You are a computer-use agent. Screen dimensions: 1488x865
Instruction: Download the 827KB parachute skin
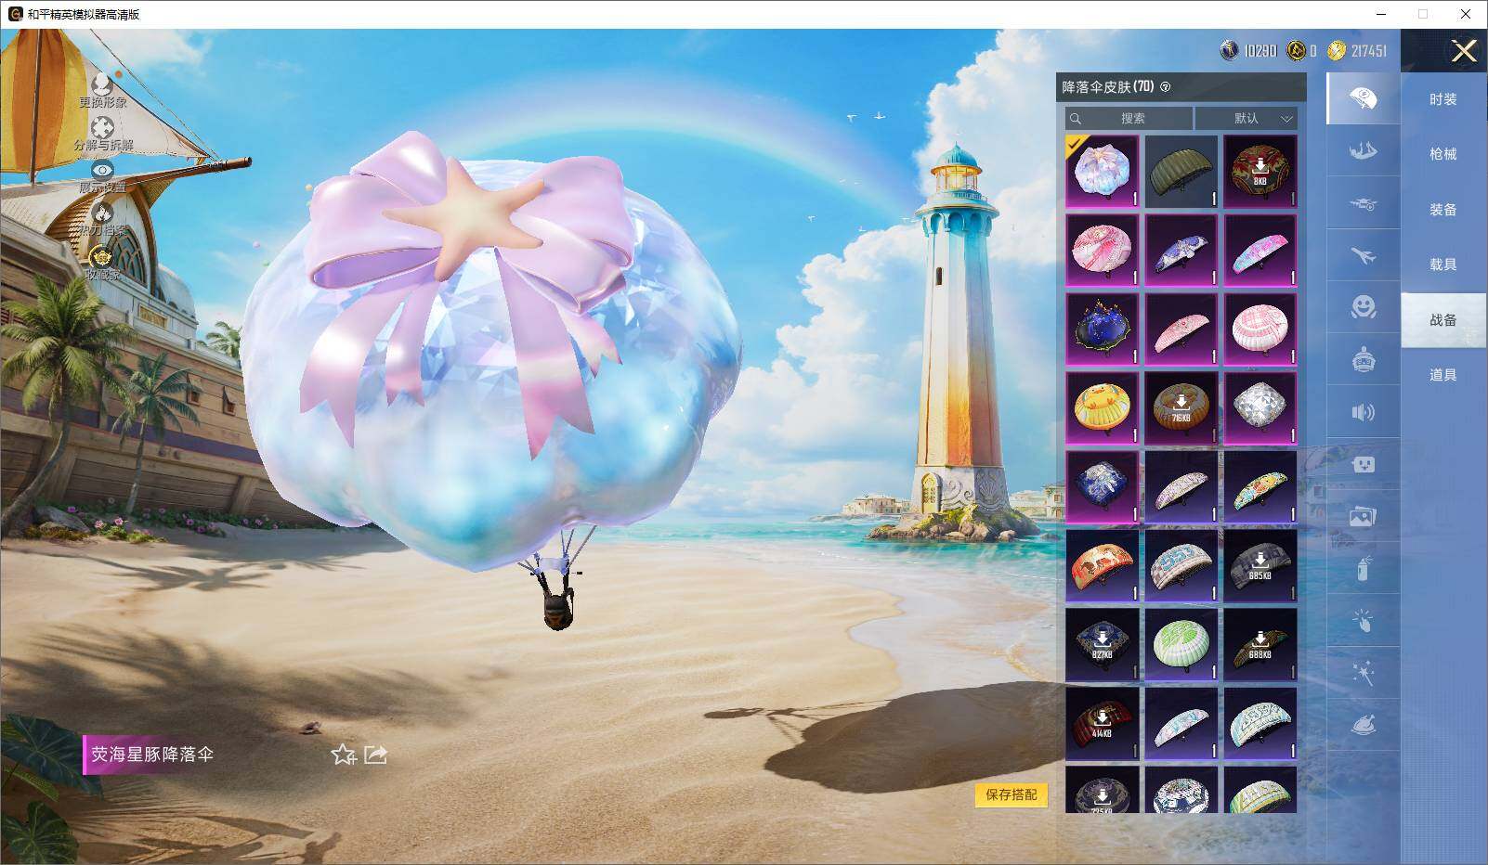[x=1102, y=645]
